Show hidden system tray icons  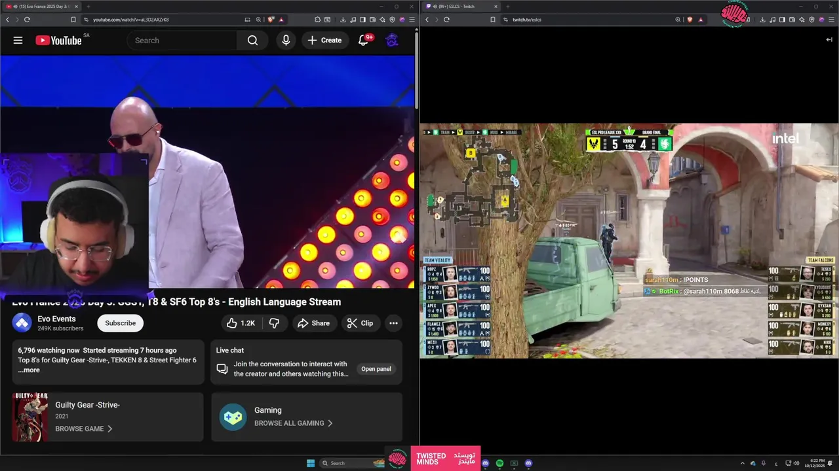[x=743, y=463]
